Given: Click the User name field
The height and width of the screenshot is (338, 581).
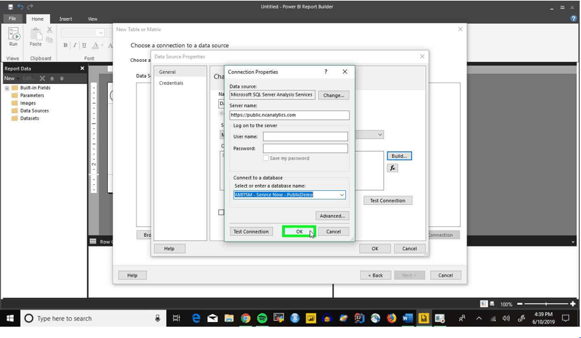Looking at the screenshot, I should click(305, 136).
